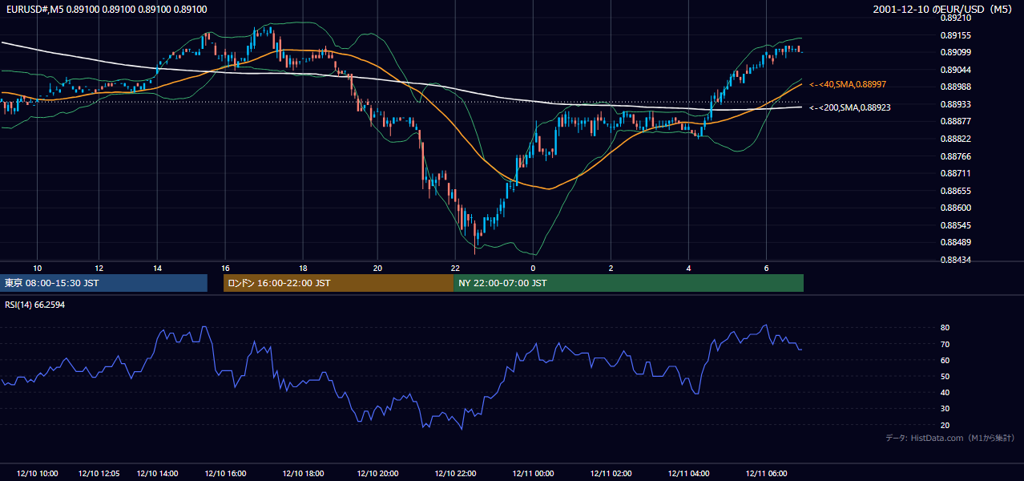Click price axis value 0.88545

click(956, 225)
